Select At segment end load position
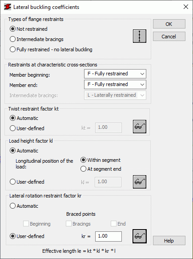 pos(101,169)
